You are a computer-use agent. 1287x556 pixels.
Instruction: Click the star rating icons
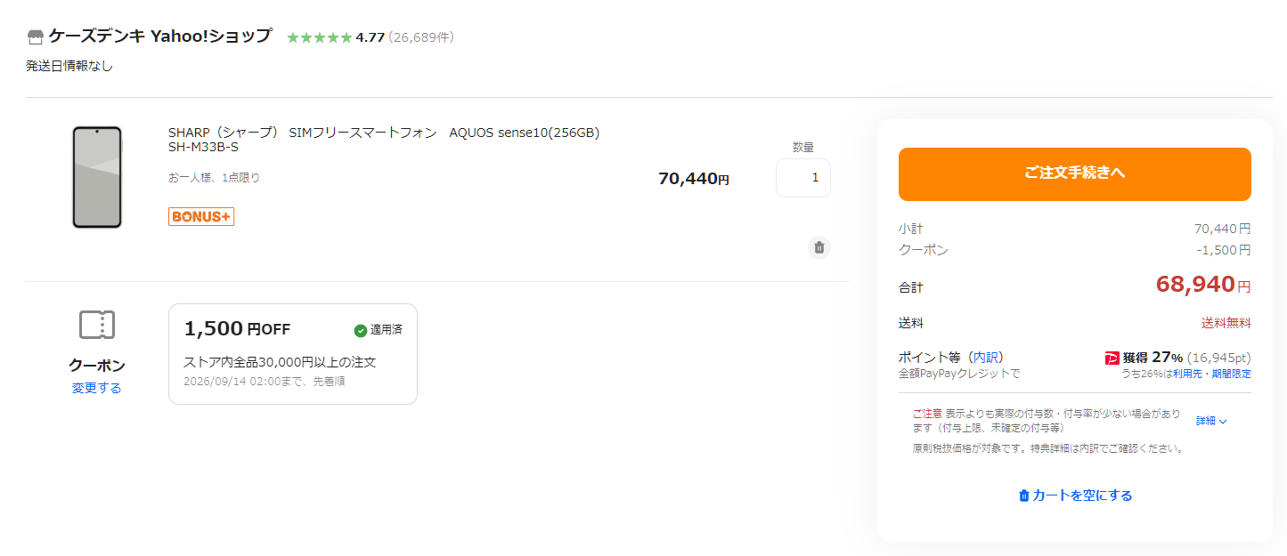point(320,37)
